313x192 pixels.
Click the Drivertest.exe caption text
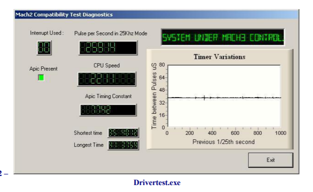click(x=157, y=182)
